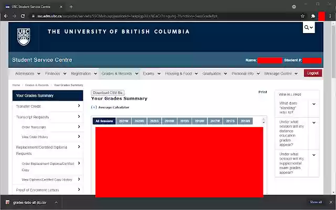This screenshot has width=336, height=210.
Task: Open Admissions menu
Action: (x=27, y=73)
